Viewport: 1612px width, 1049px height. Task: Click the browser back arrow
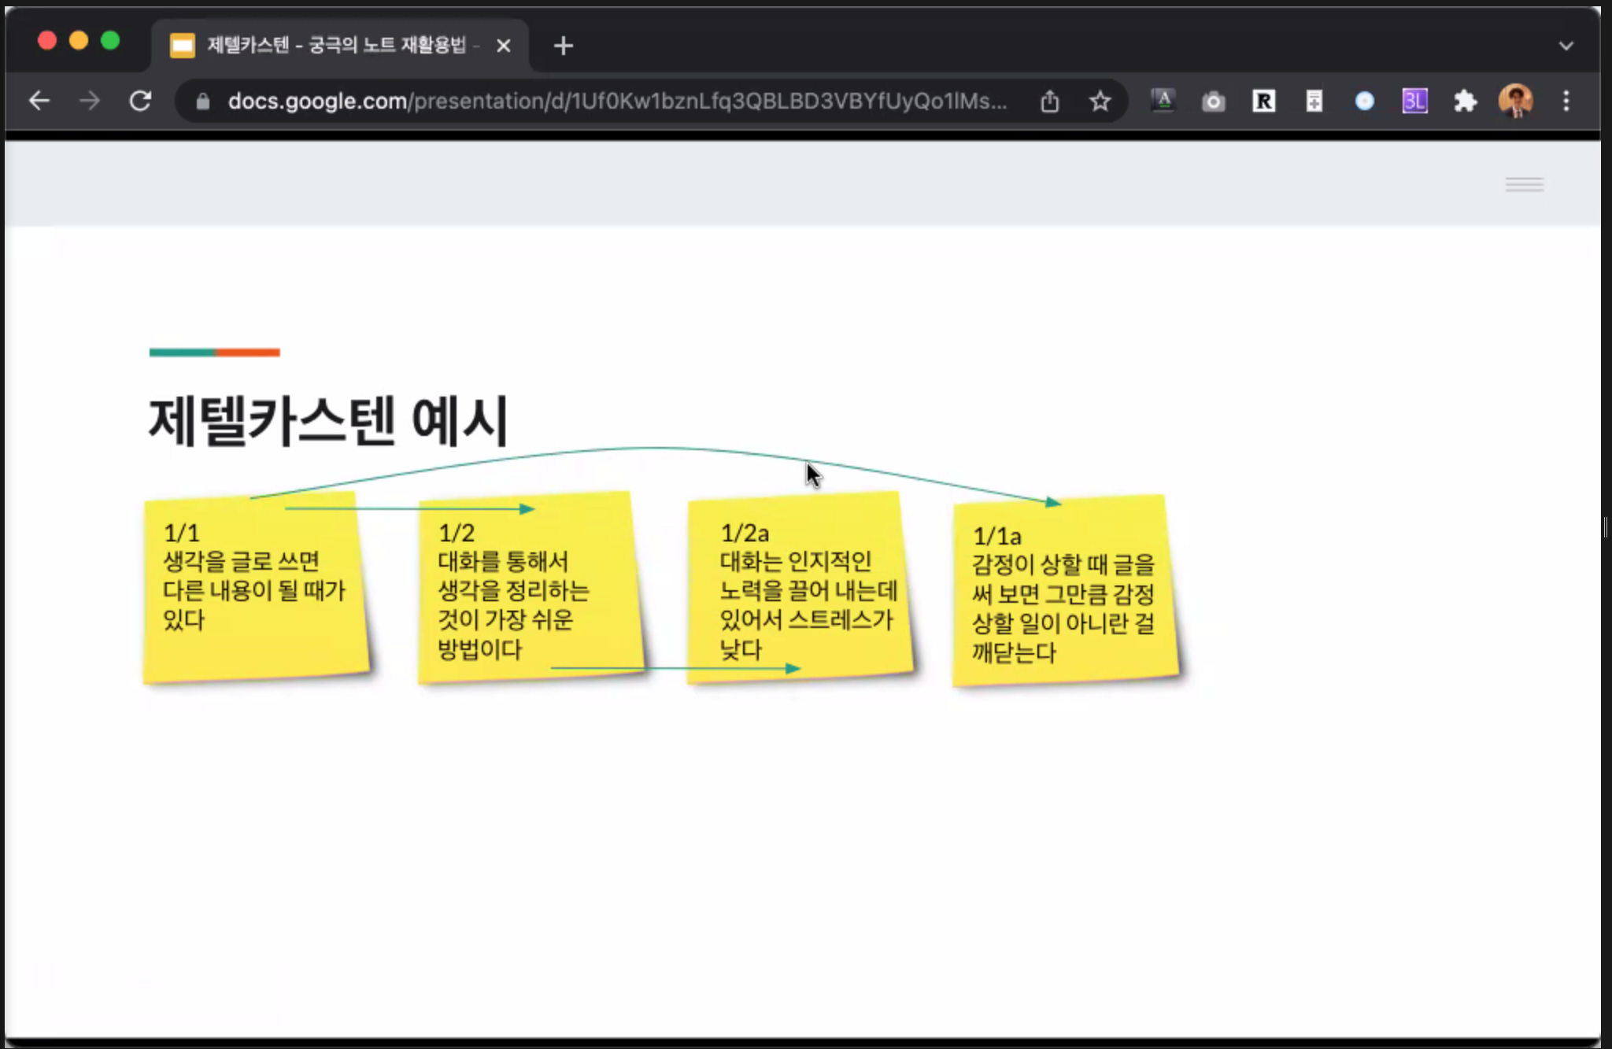click(39, 101)
